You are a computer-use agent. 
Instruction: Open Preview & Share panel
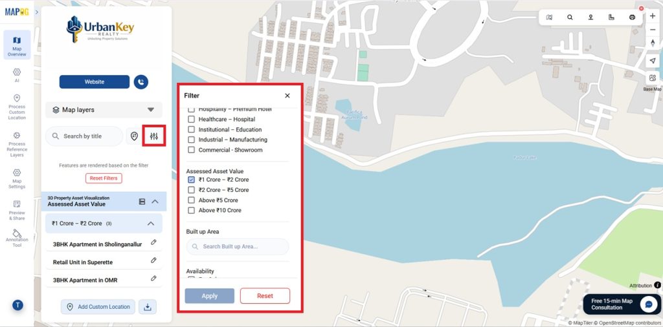point(17,210)
